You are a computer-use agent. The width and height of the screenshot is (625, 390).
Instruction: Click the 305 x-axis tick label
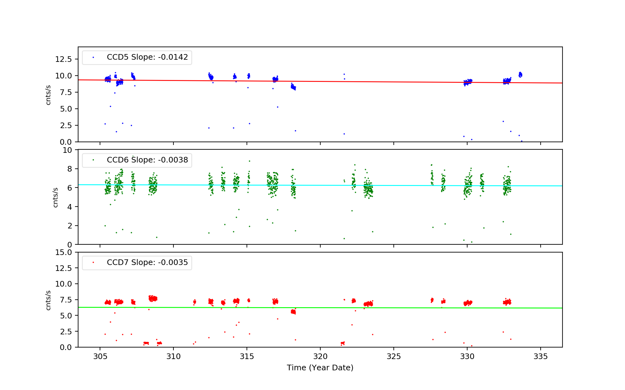click(100, 357)
